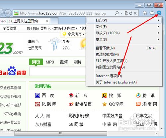Expand the 缩放(Z) (100%) submenu
166x138 pixels.
124,33
